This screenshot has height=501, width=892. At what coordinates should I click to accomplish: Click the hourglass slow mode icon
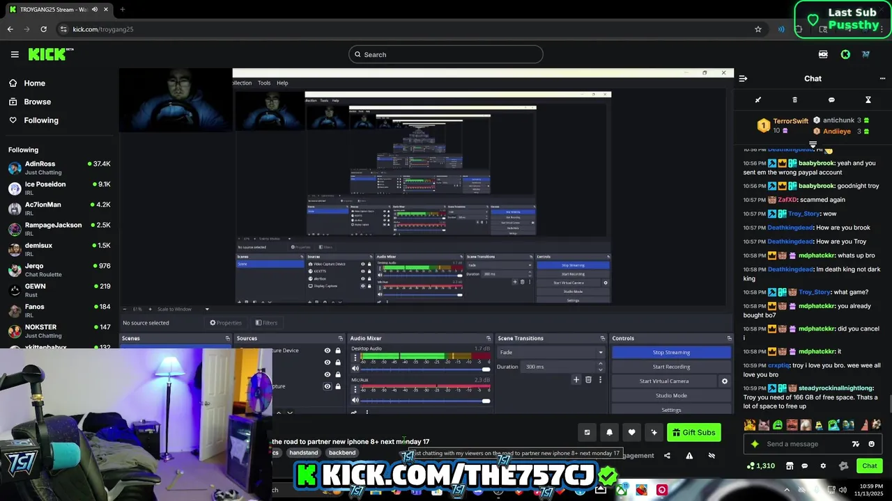(868, 100)
